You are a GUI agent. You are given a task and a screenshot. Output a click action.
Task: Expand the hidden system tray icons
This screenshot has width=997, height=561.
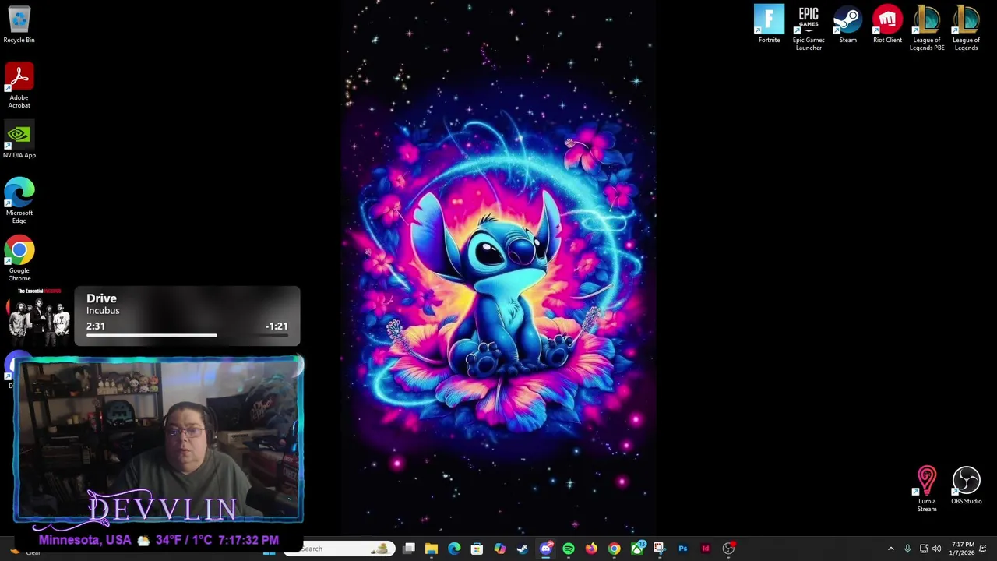click(891, 549)
